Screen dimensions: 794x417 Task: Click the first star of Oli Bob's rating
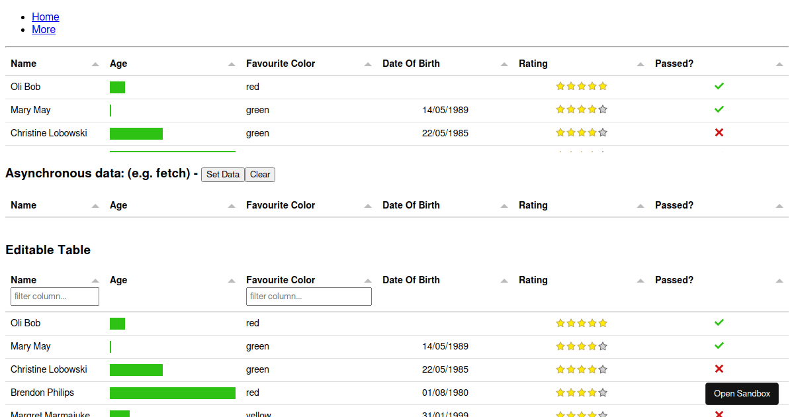560,86
